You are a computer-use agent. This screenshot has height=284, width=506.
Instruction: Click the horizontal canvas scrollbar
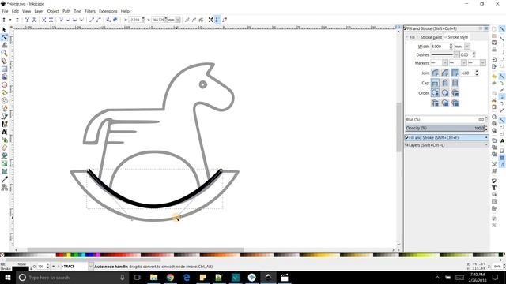point(135,249)
